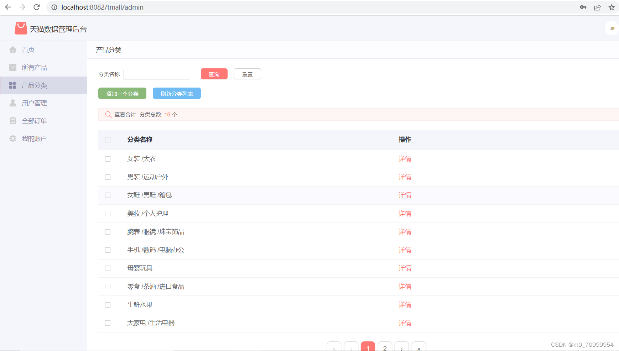Bookmark this page with the star icon
This screenshot has height=351, width=619.
(x=612, y=7)
